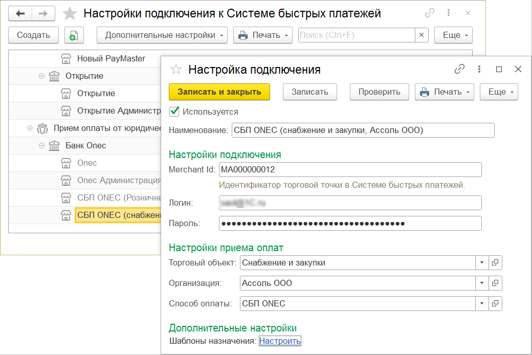Maximize the Настройка подключения dialog
This screenshot has width=532, height=355.
click(x=499, y=69)
